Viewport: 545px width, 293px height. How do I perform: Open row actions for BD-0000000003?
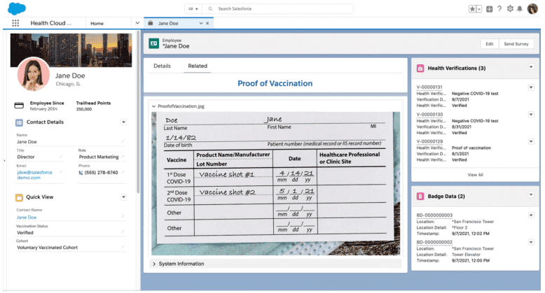pos(531,215)
